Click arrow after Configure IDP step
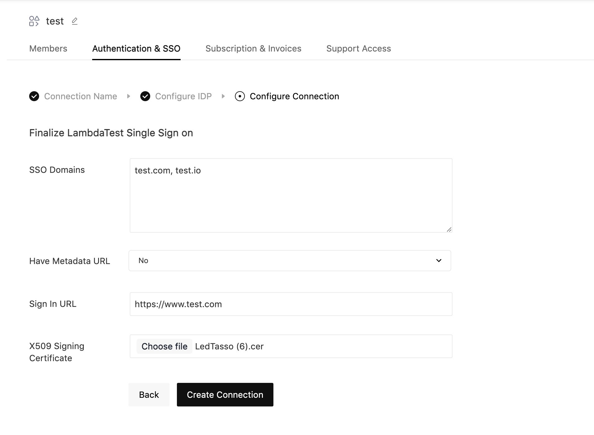 tap(223, 96)
